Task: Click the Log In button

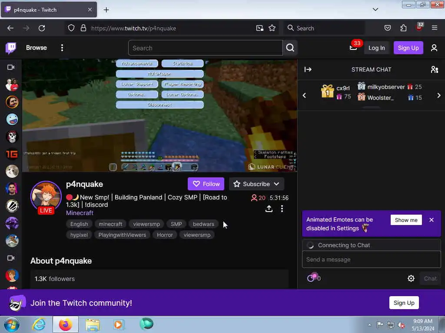Action: 377,48
